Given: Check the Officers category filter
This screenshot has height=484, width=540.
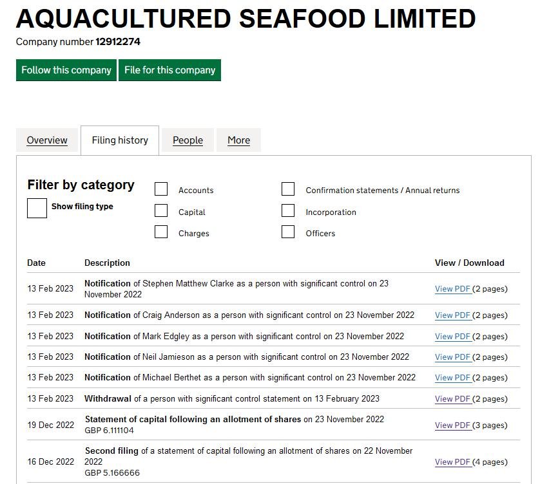Looking at the screenshot, I should (288, 232).
